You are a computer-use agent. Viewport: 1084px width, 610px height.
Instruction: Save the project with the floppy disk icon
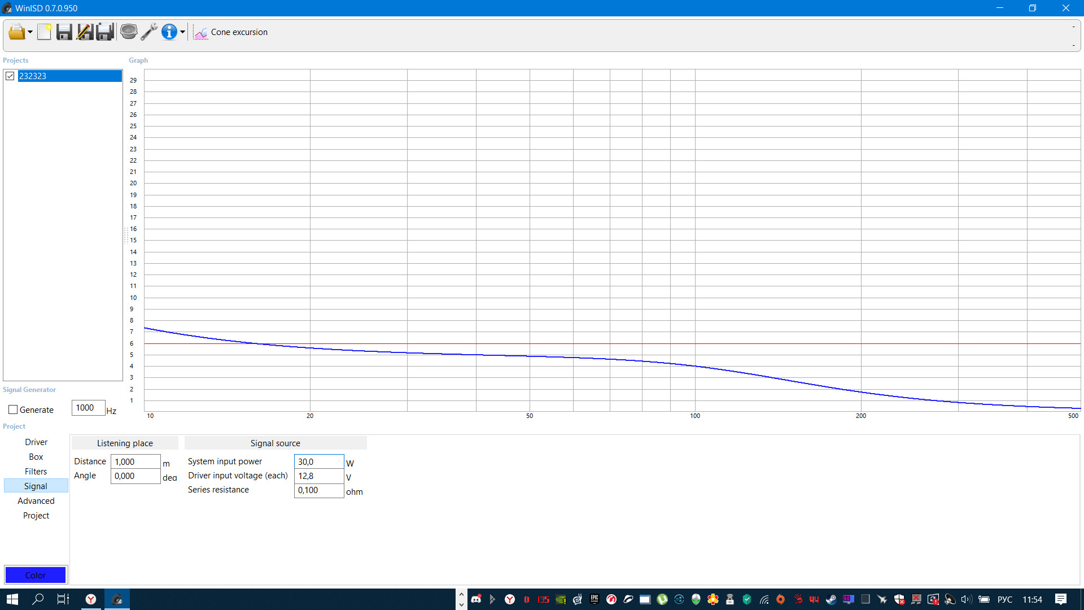coord(64,32)
